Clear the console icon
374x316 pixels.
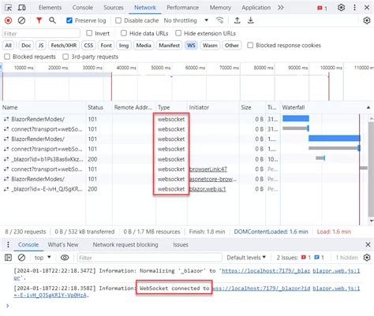[x=21, y=258]
